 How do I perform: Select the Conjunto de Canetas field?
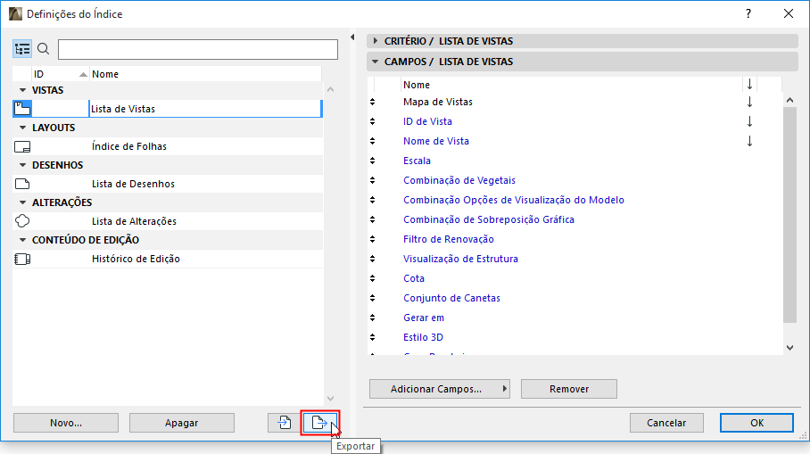click(x=451, y=298)
